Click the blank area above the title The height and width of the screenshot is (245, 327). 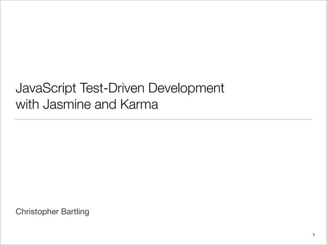pos(163,41)
